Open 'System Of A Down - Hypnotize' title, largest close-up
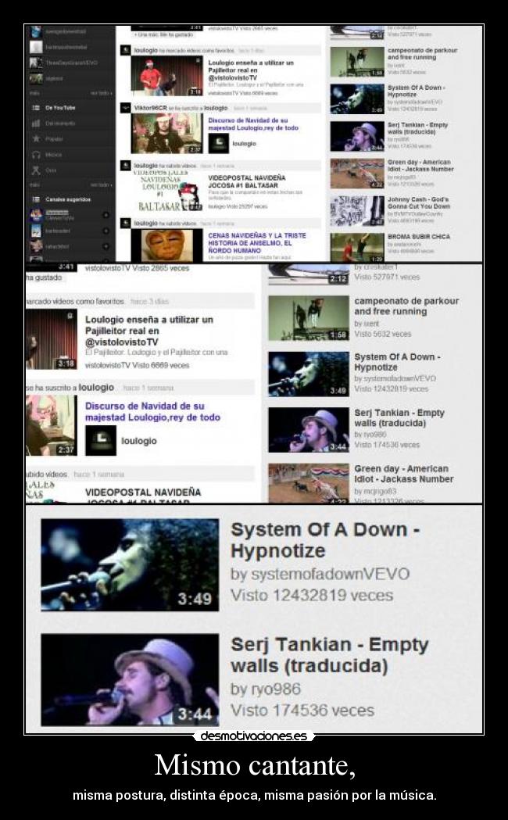The width and height of the screenshot is (508, 820). [x=325, y=540]
